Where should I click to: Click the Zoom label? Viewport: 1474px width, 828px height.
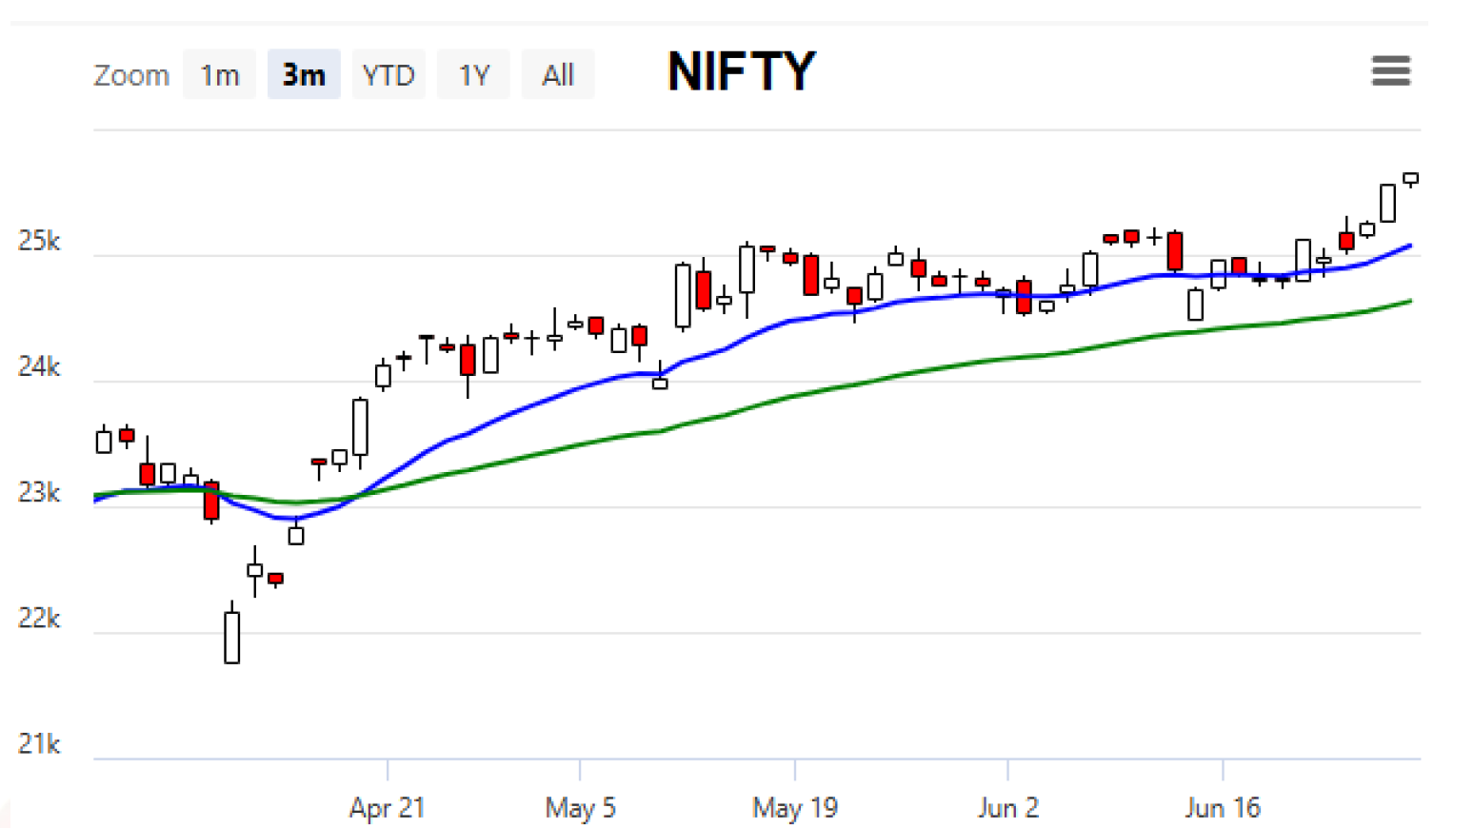coord(131,75)
